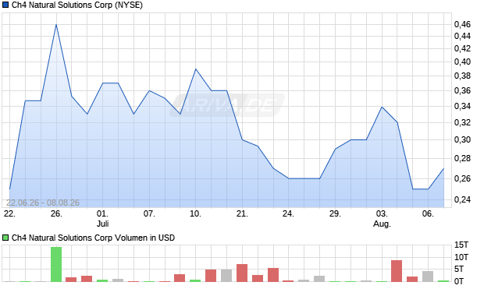The image size is (484, 289).
Task: Click the price axis label 0,44
Action: pyautogui.click(x=462, y=36)
